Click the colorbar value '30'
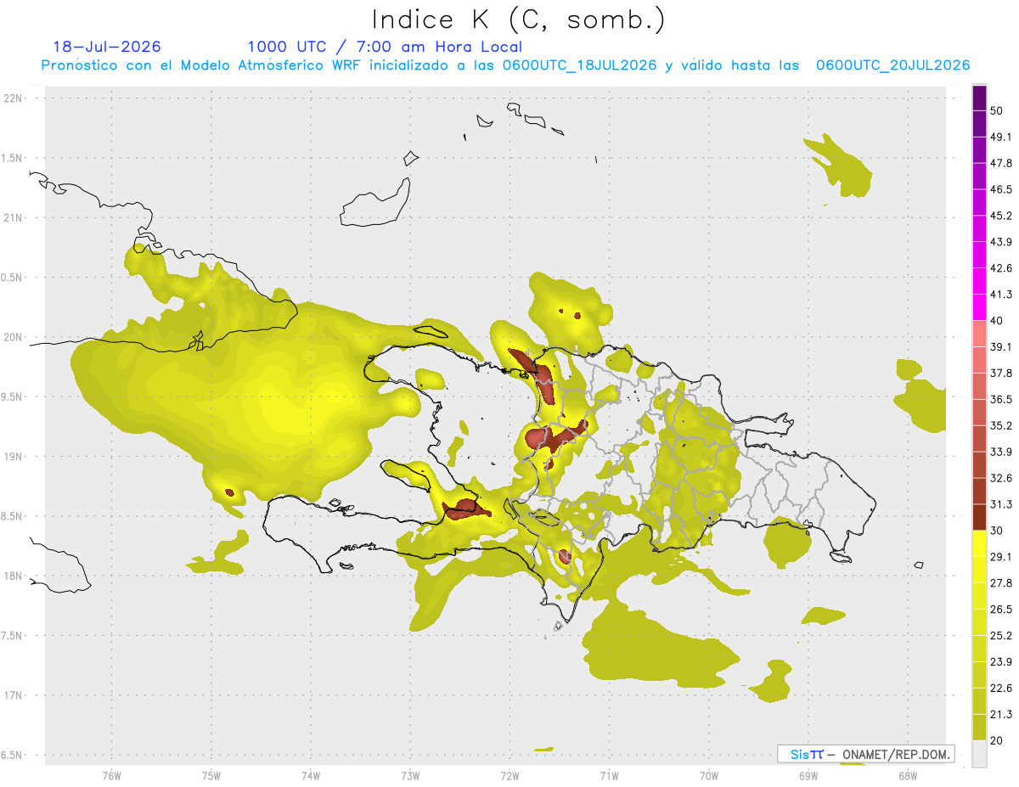This screenshot has height=787, width=1019. [997, 531]
